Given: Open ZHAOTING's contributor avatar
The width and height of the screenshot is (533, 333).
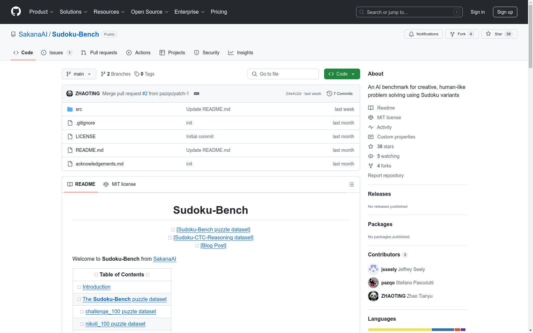Looking at the screenshot, I should click(x=373, y=296).
